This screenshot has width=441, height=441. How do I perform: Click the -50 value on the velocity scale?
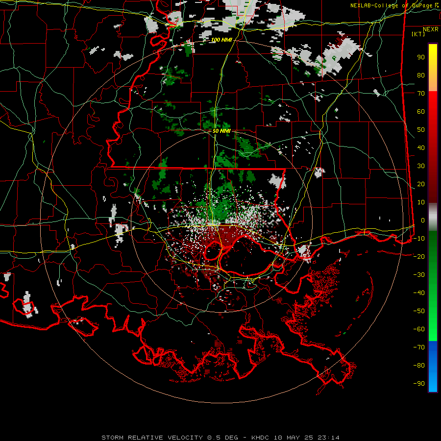coord(419,311)
